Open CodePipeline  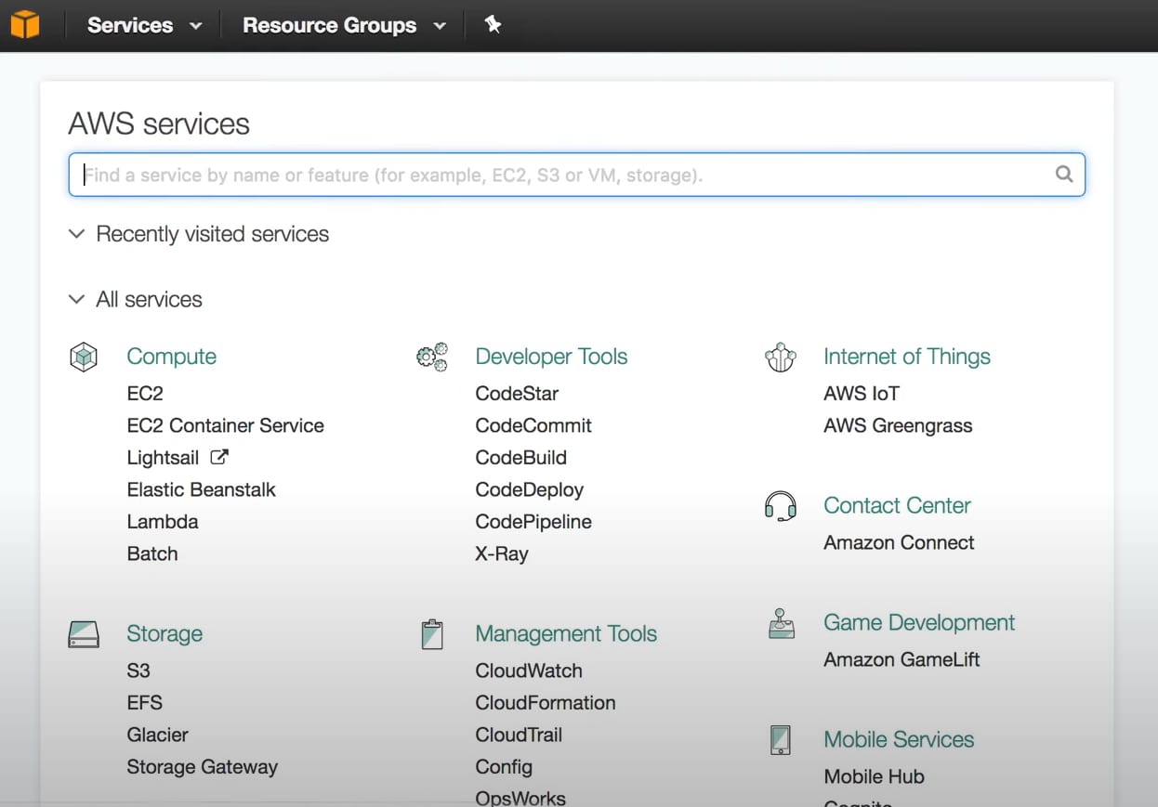533,522
